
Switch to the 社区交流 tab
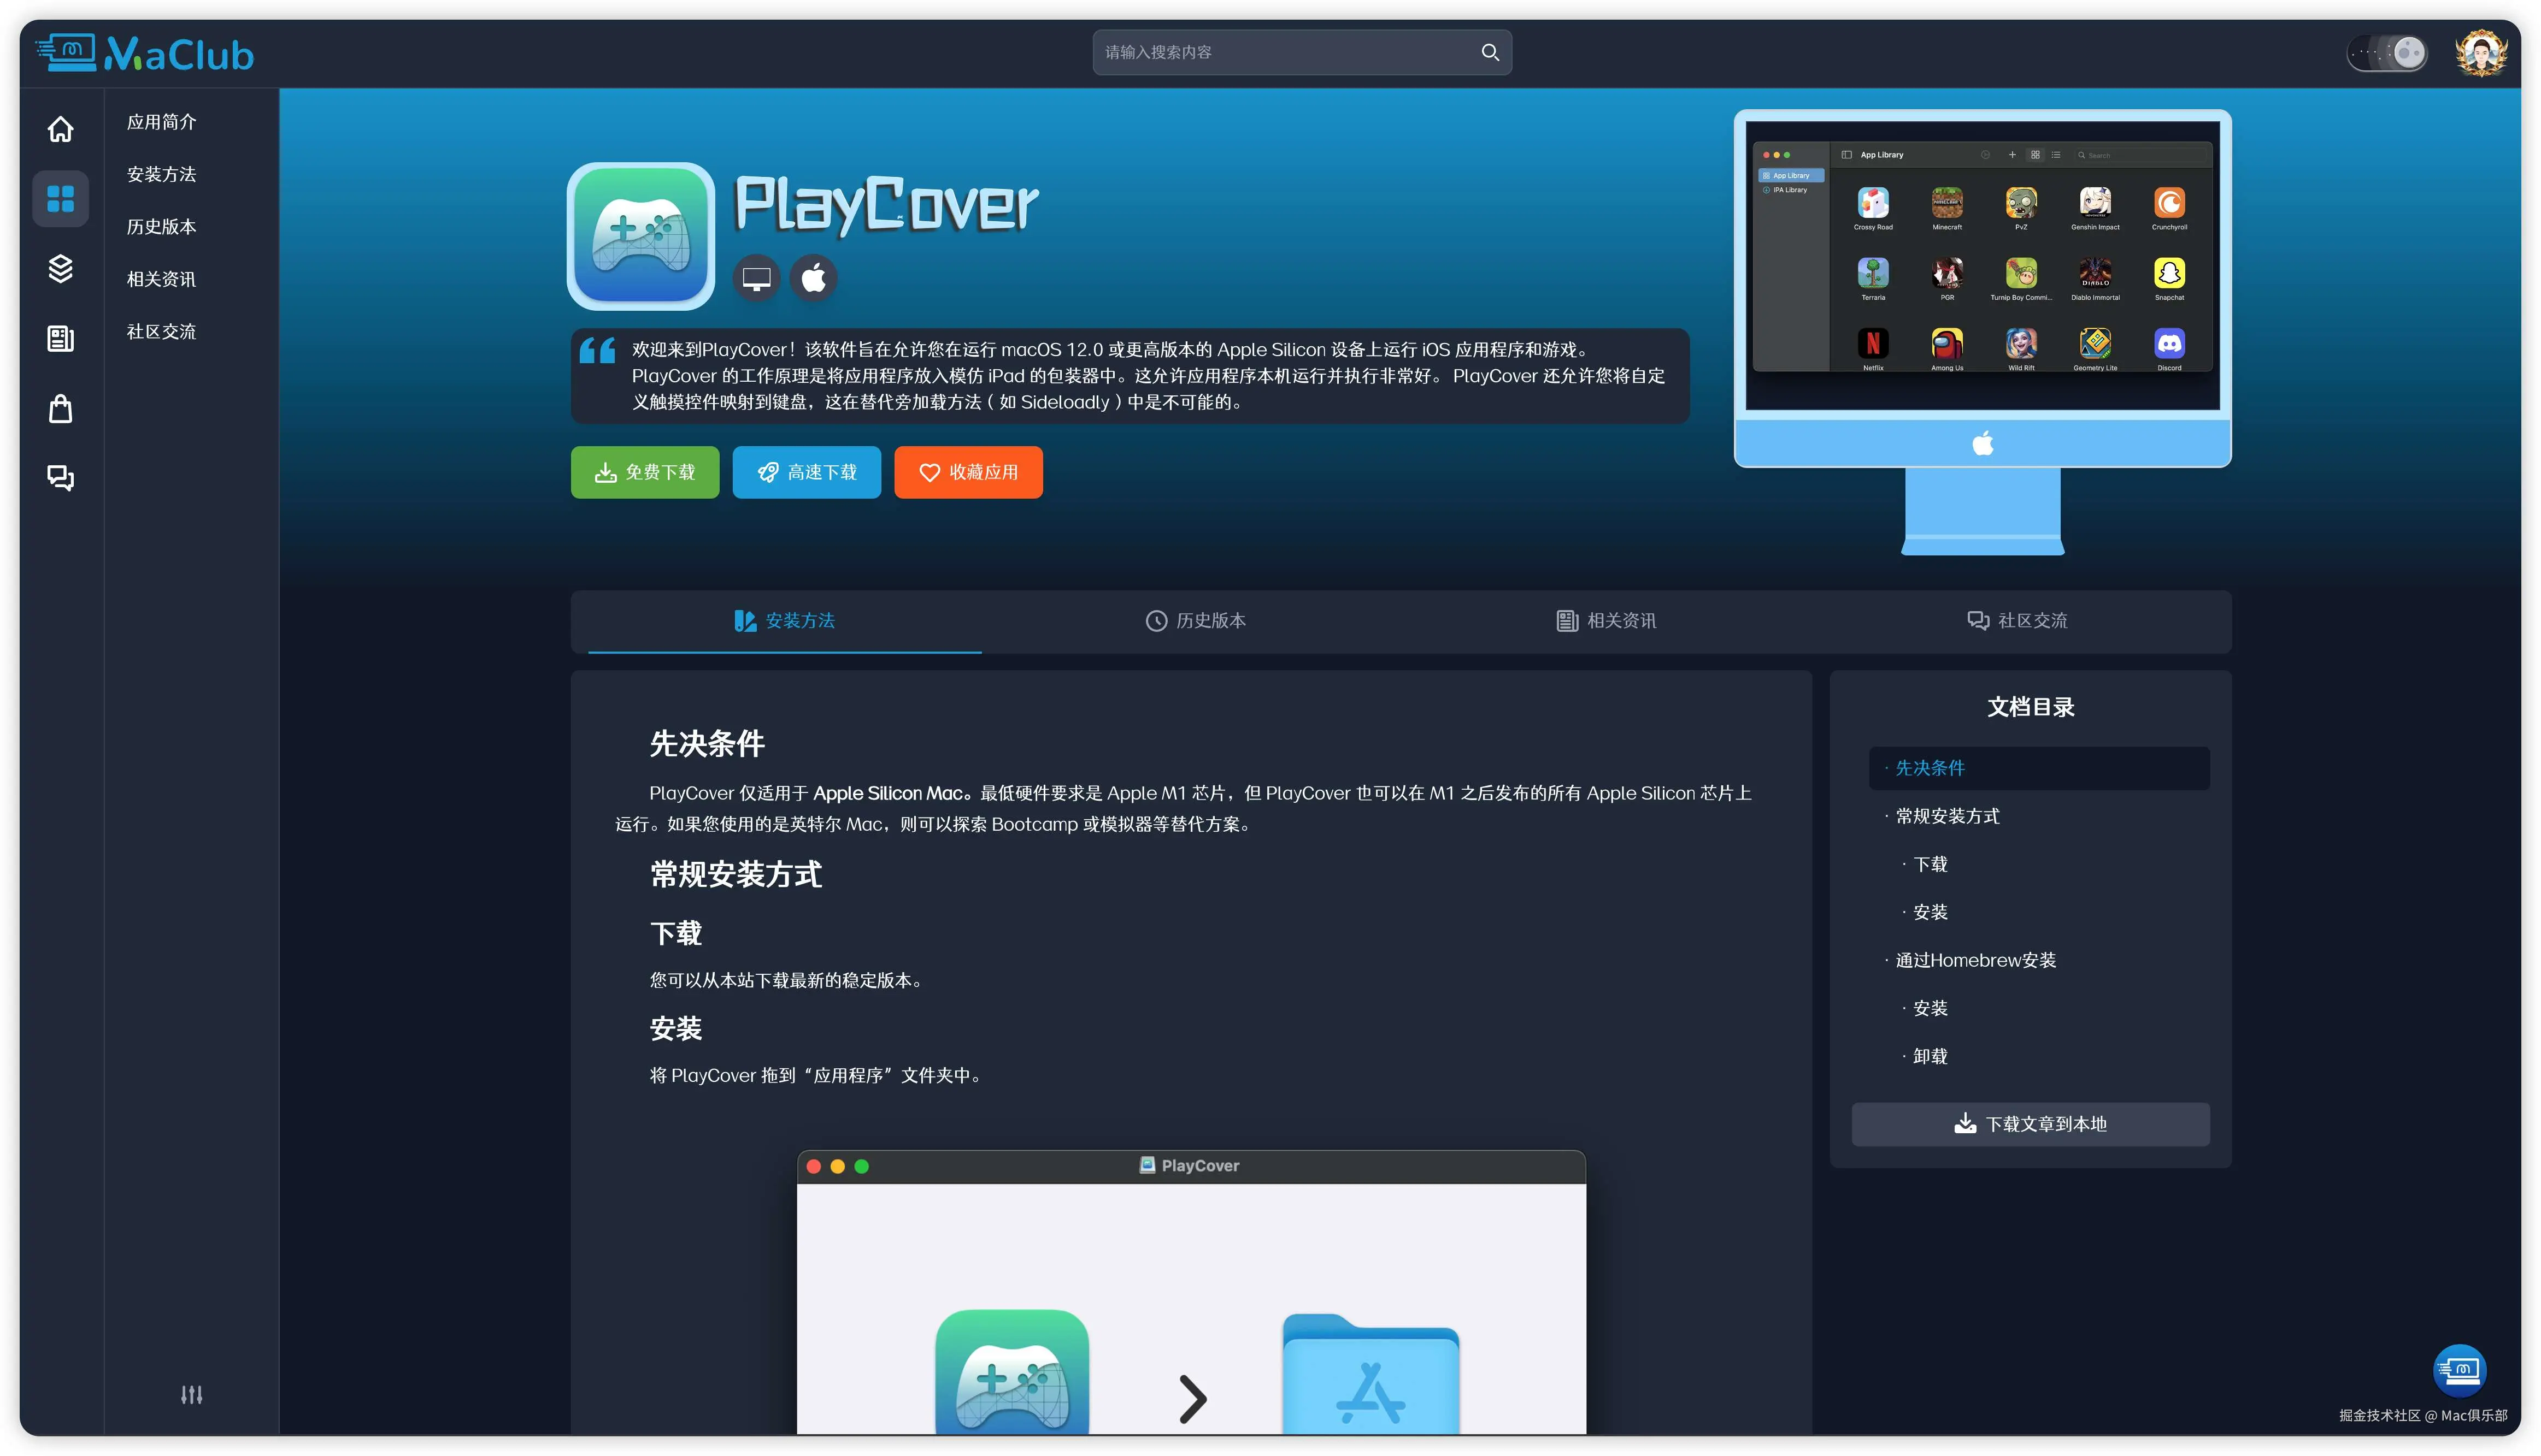pos(2018,620)
